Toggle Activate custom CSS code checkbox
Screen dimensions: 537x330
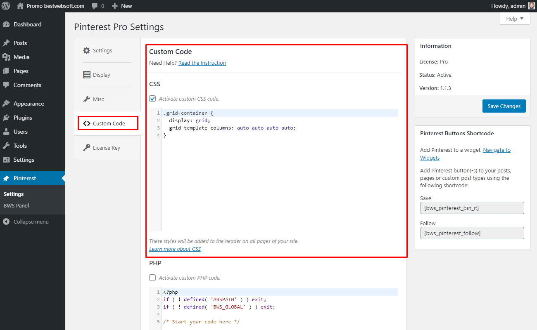click(x=152, y=99)
